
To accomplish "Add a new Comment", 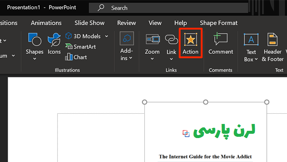I will point(221,44).
